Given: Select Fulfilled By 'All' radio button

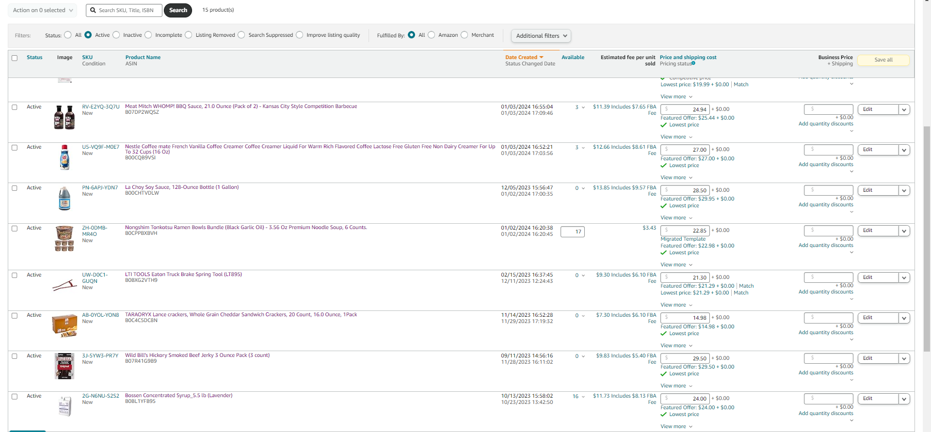Looking at the screenshot, I should tap(412, 35).
